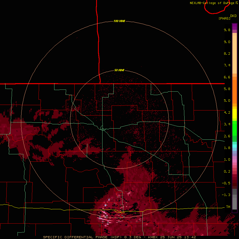
Task: Click the KMBX radar station identifier
Action: point(153,237)
